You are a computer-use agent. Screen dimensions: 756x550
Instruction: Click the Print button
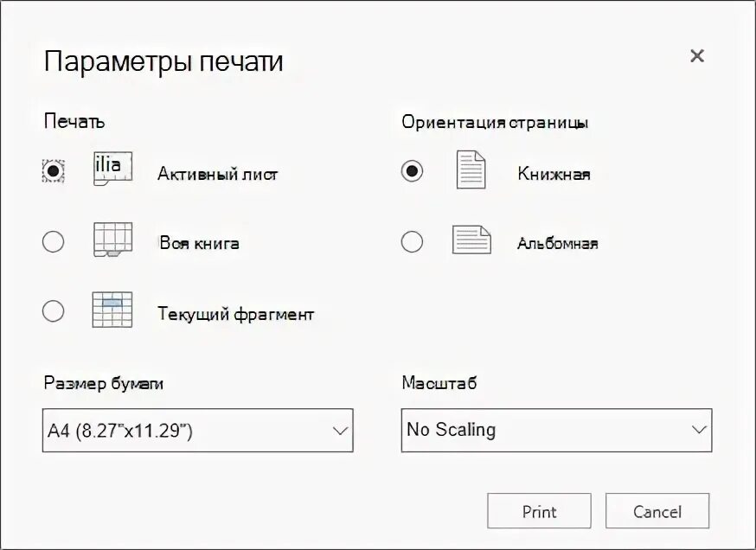539,511
